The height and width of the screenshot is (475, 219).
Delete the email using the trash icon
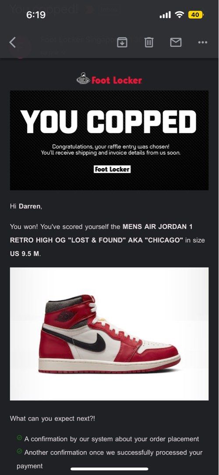[149, 42]
